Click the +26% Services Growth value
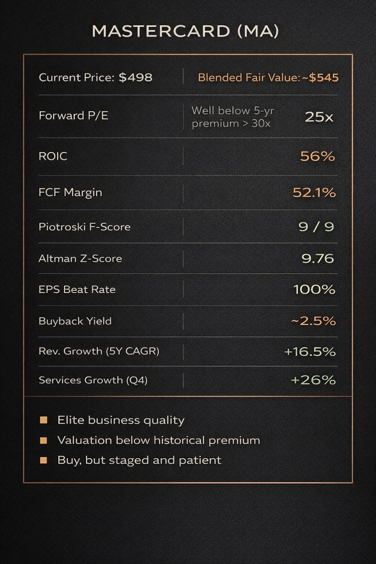The image size is (376, 564). [x=314, y=380]
